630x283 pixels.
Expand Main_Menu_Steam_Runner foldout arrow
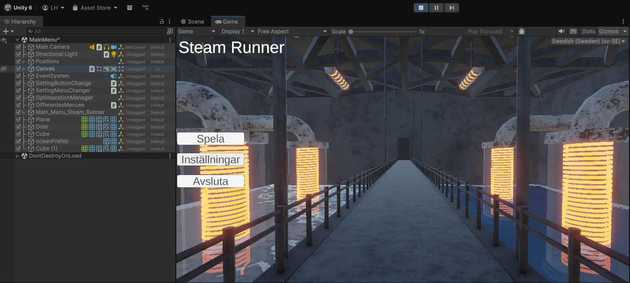click(x=24, y=112)
